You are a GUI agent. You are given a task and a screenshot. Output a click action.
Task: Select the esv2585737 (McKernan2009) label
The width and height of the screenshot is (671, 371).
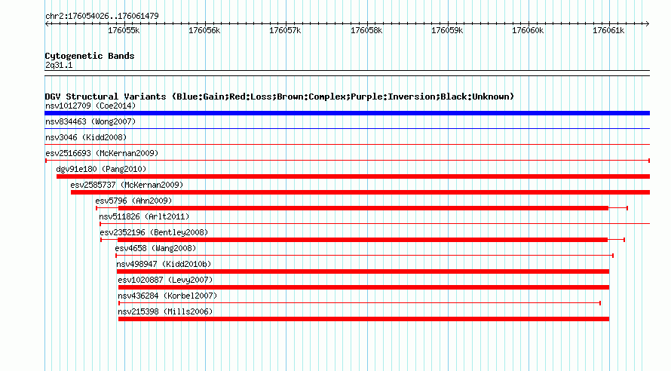click(127, 185)
